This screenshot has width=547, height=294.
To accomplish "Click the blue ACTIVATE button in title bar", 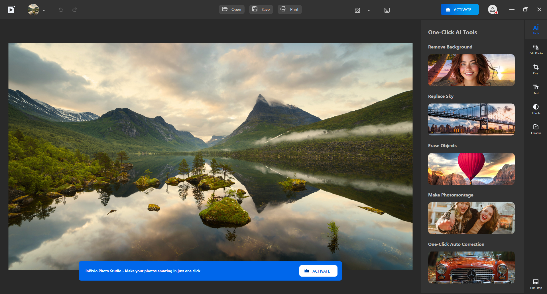I will (x=459, y=9).
